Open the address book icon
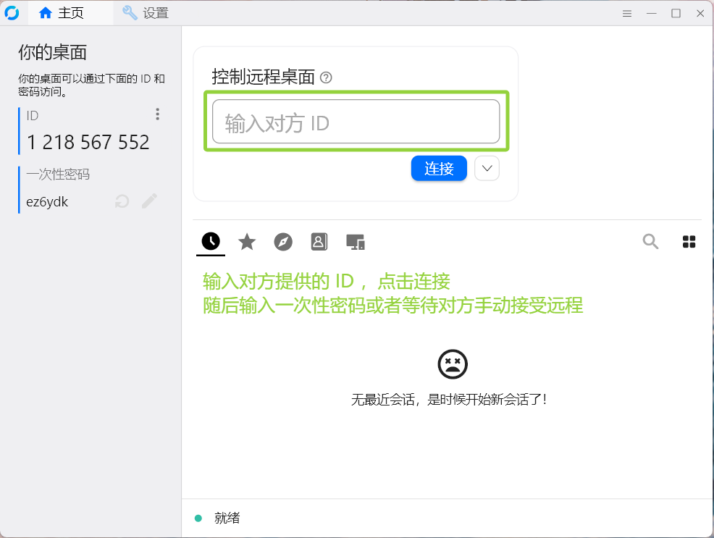Image resolution: width=714 pixels, height=538 pixels. 319,242
